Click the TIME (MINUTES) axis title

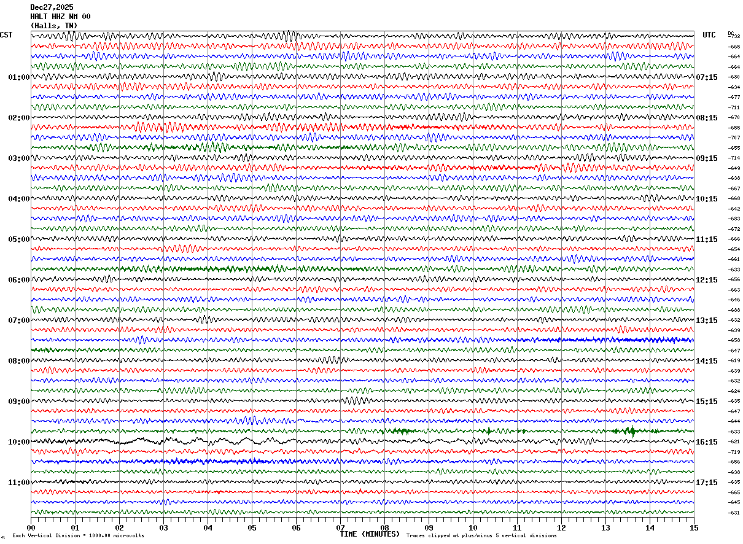coord(370,534)
